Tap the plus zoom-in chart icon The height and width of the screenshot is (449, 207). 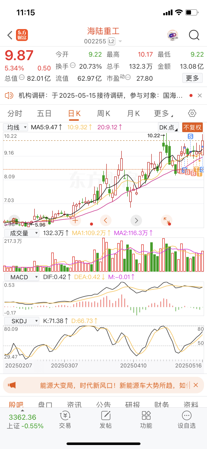[75, 220]
